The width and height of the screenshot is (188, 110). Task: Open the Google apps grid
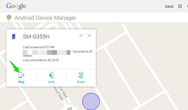tap(180, 6)
